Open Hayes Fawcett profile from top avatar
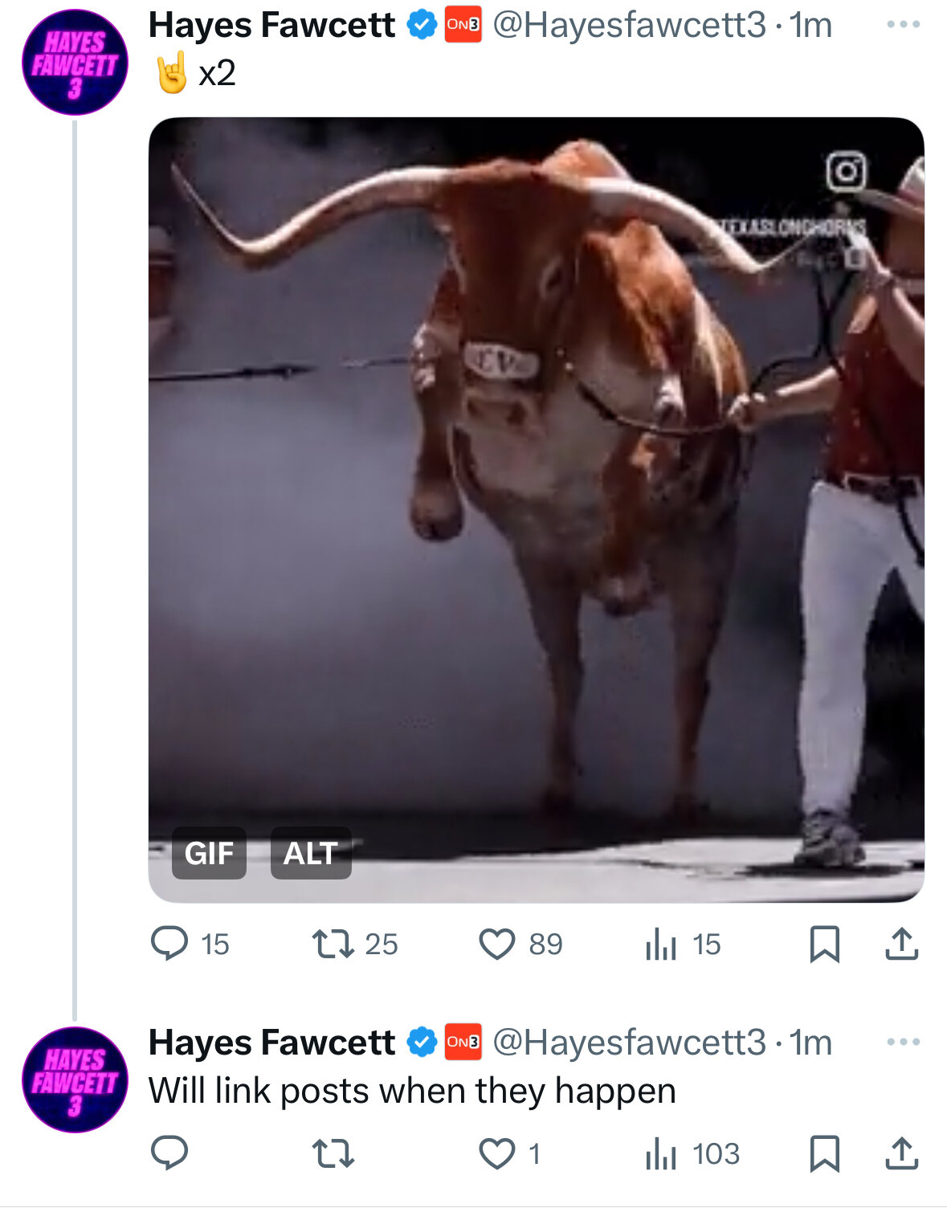The height and width of the screenshot is (1208, 947). click(75, 62)
